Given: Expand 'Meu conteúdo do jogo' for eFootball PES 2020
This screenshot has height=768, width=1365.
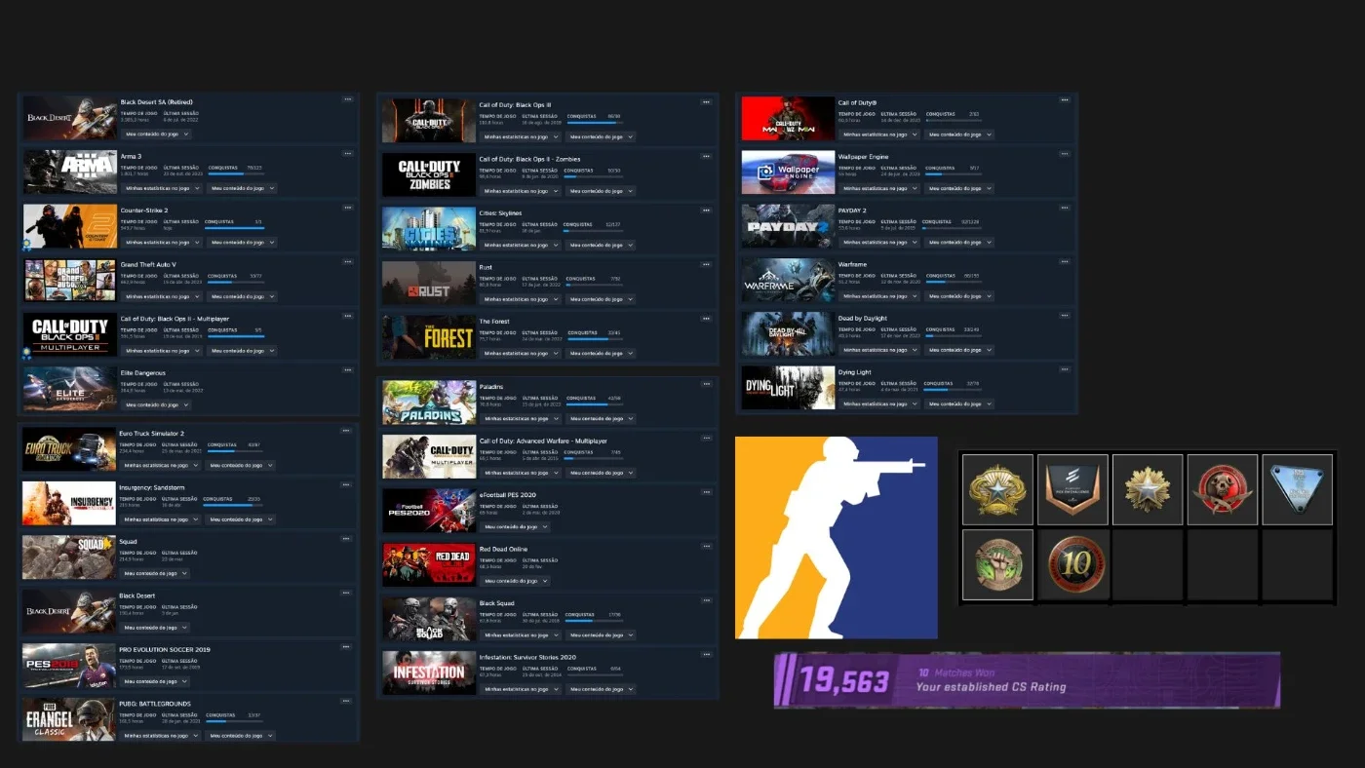Looking at the screenshot, I should (x=514, y=527).
